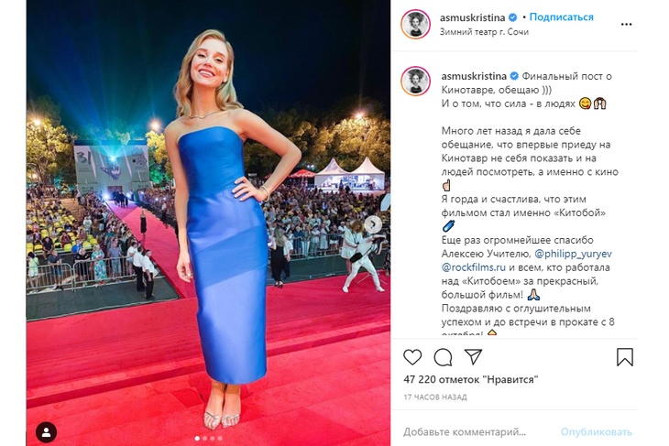Go to next photo in carousel
Viewport: 669px width, 446px height.
tap(373, 223)
